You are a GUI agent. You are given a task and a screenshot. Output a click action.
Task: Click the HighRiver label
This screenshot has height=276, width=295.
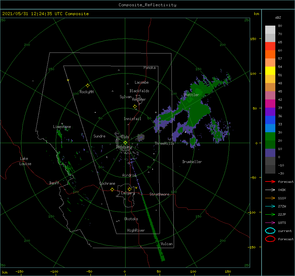pyautogui.click(x=136, y=230)
